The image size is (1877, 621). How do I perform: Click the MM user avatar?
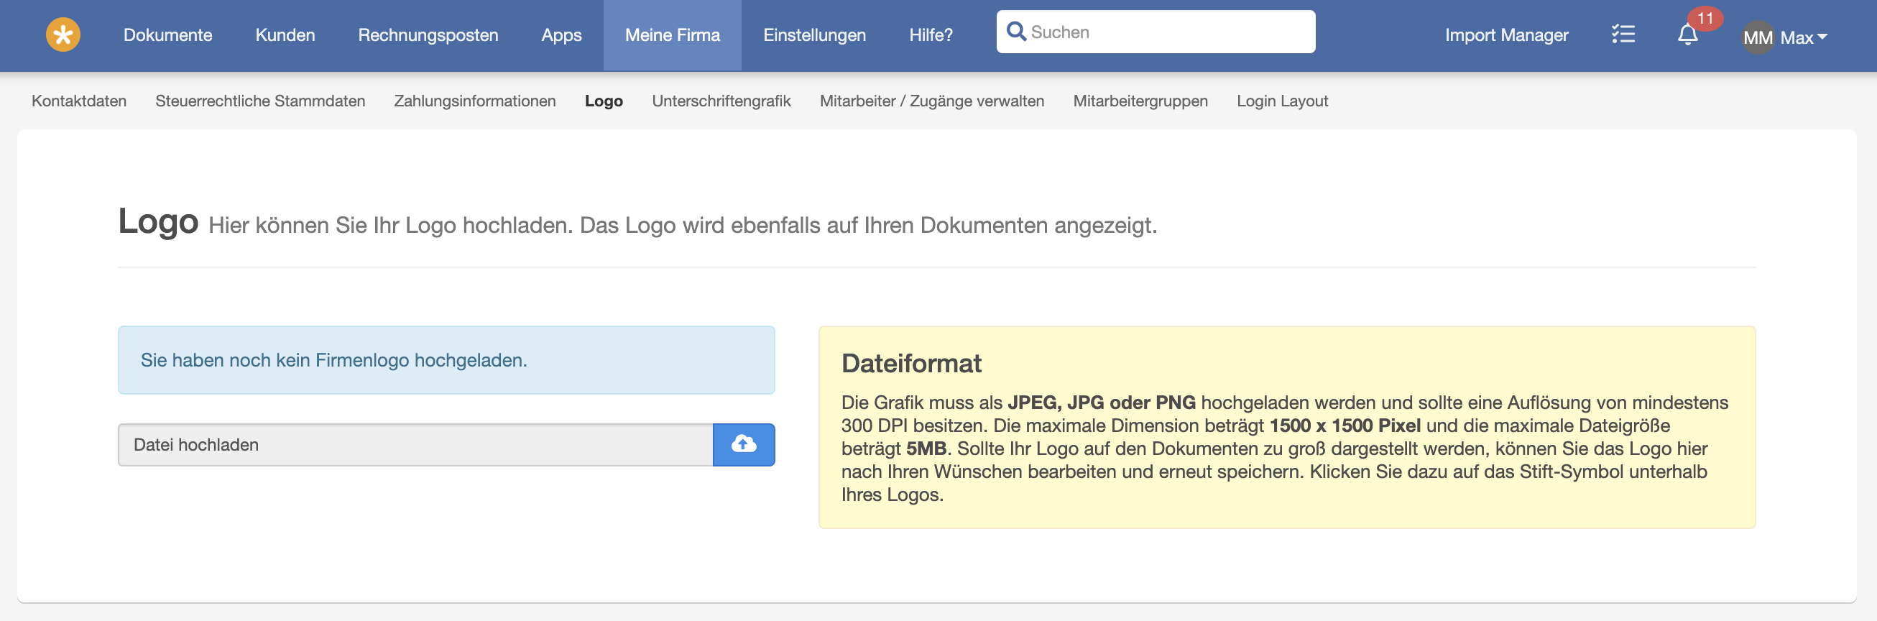1757,37
